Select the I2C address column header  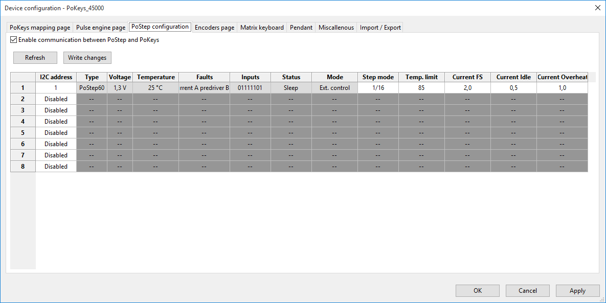56,77
